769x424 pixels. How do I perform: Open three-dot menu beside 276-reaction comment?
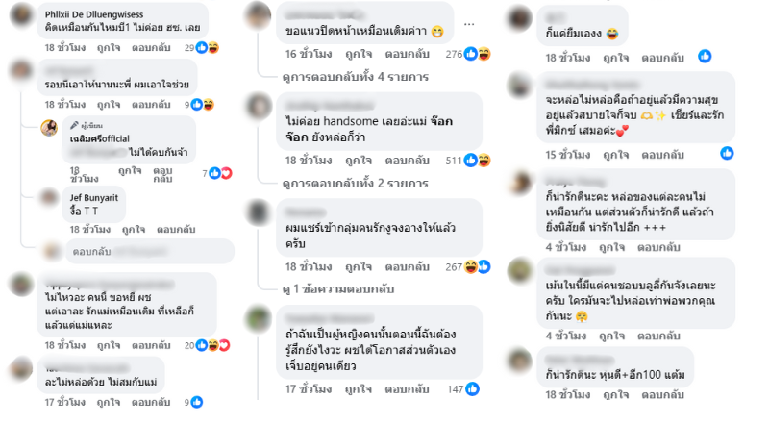(x=469, y=24)
